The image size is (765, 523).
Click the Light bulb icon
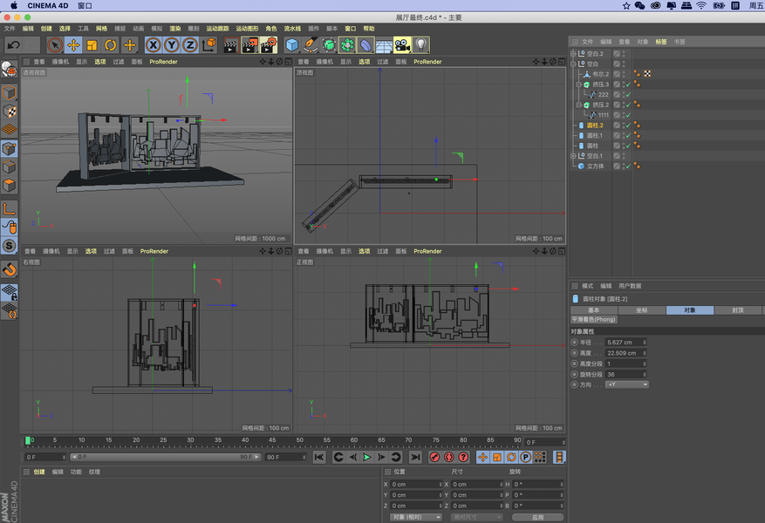[x=420, y=45]
